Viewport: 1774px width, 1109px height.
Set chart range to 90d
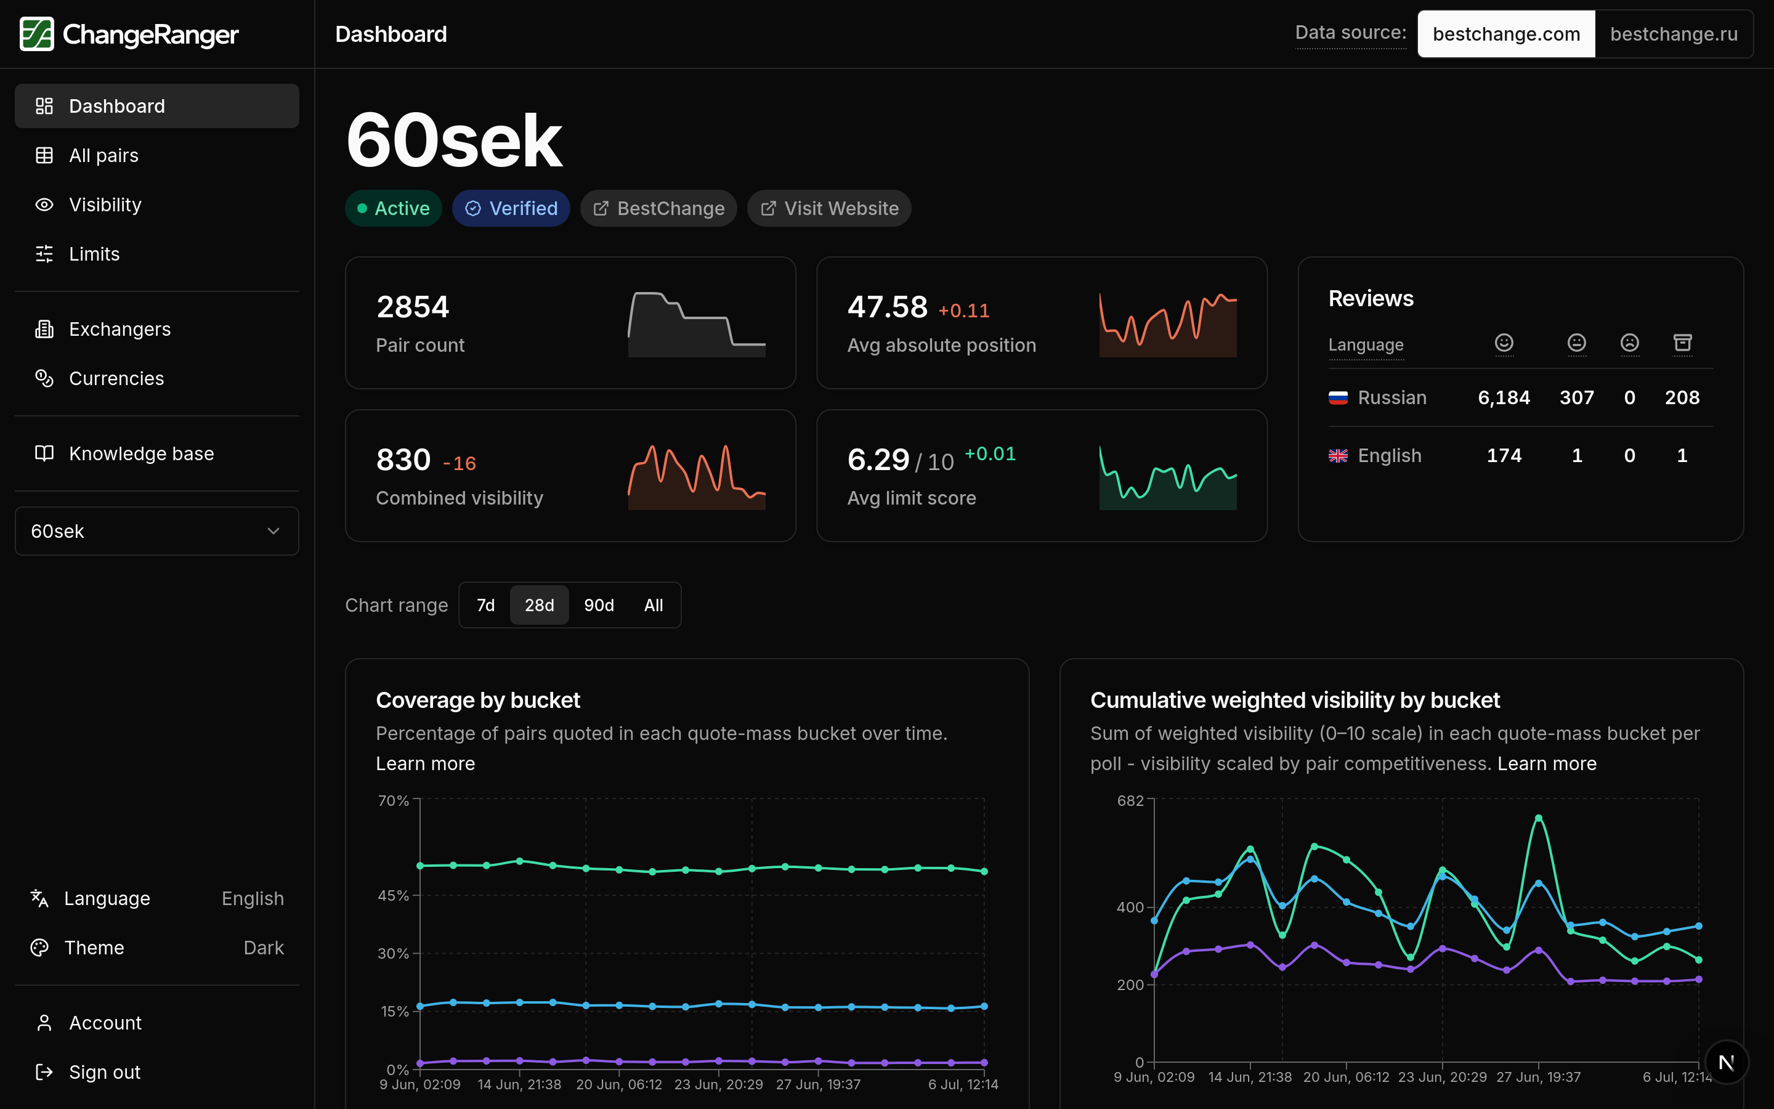tap(599, 605)
